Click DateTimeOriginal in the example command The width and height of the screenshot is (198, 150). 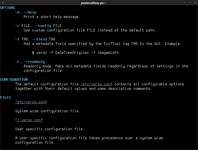coord(72,53)
